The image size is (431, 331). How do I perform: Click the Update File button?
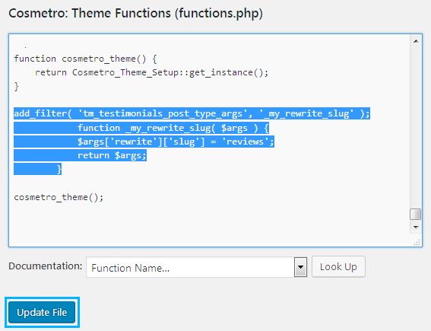pyautogui.click(x=42, y=312)
